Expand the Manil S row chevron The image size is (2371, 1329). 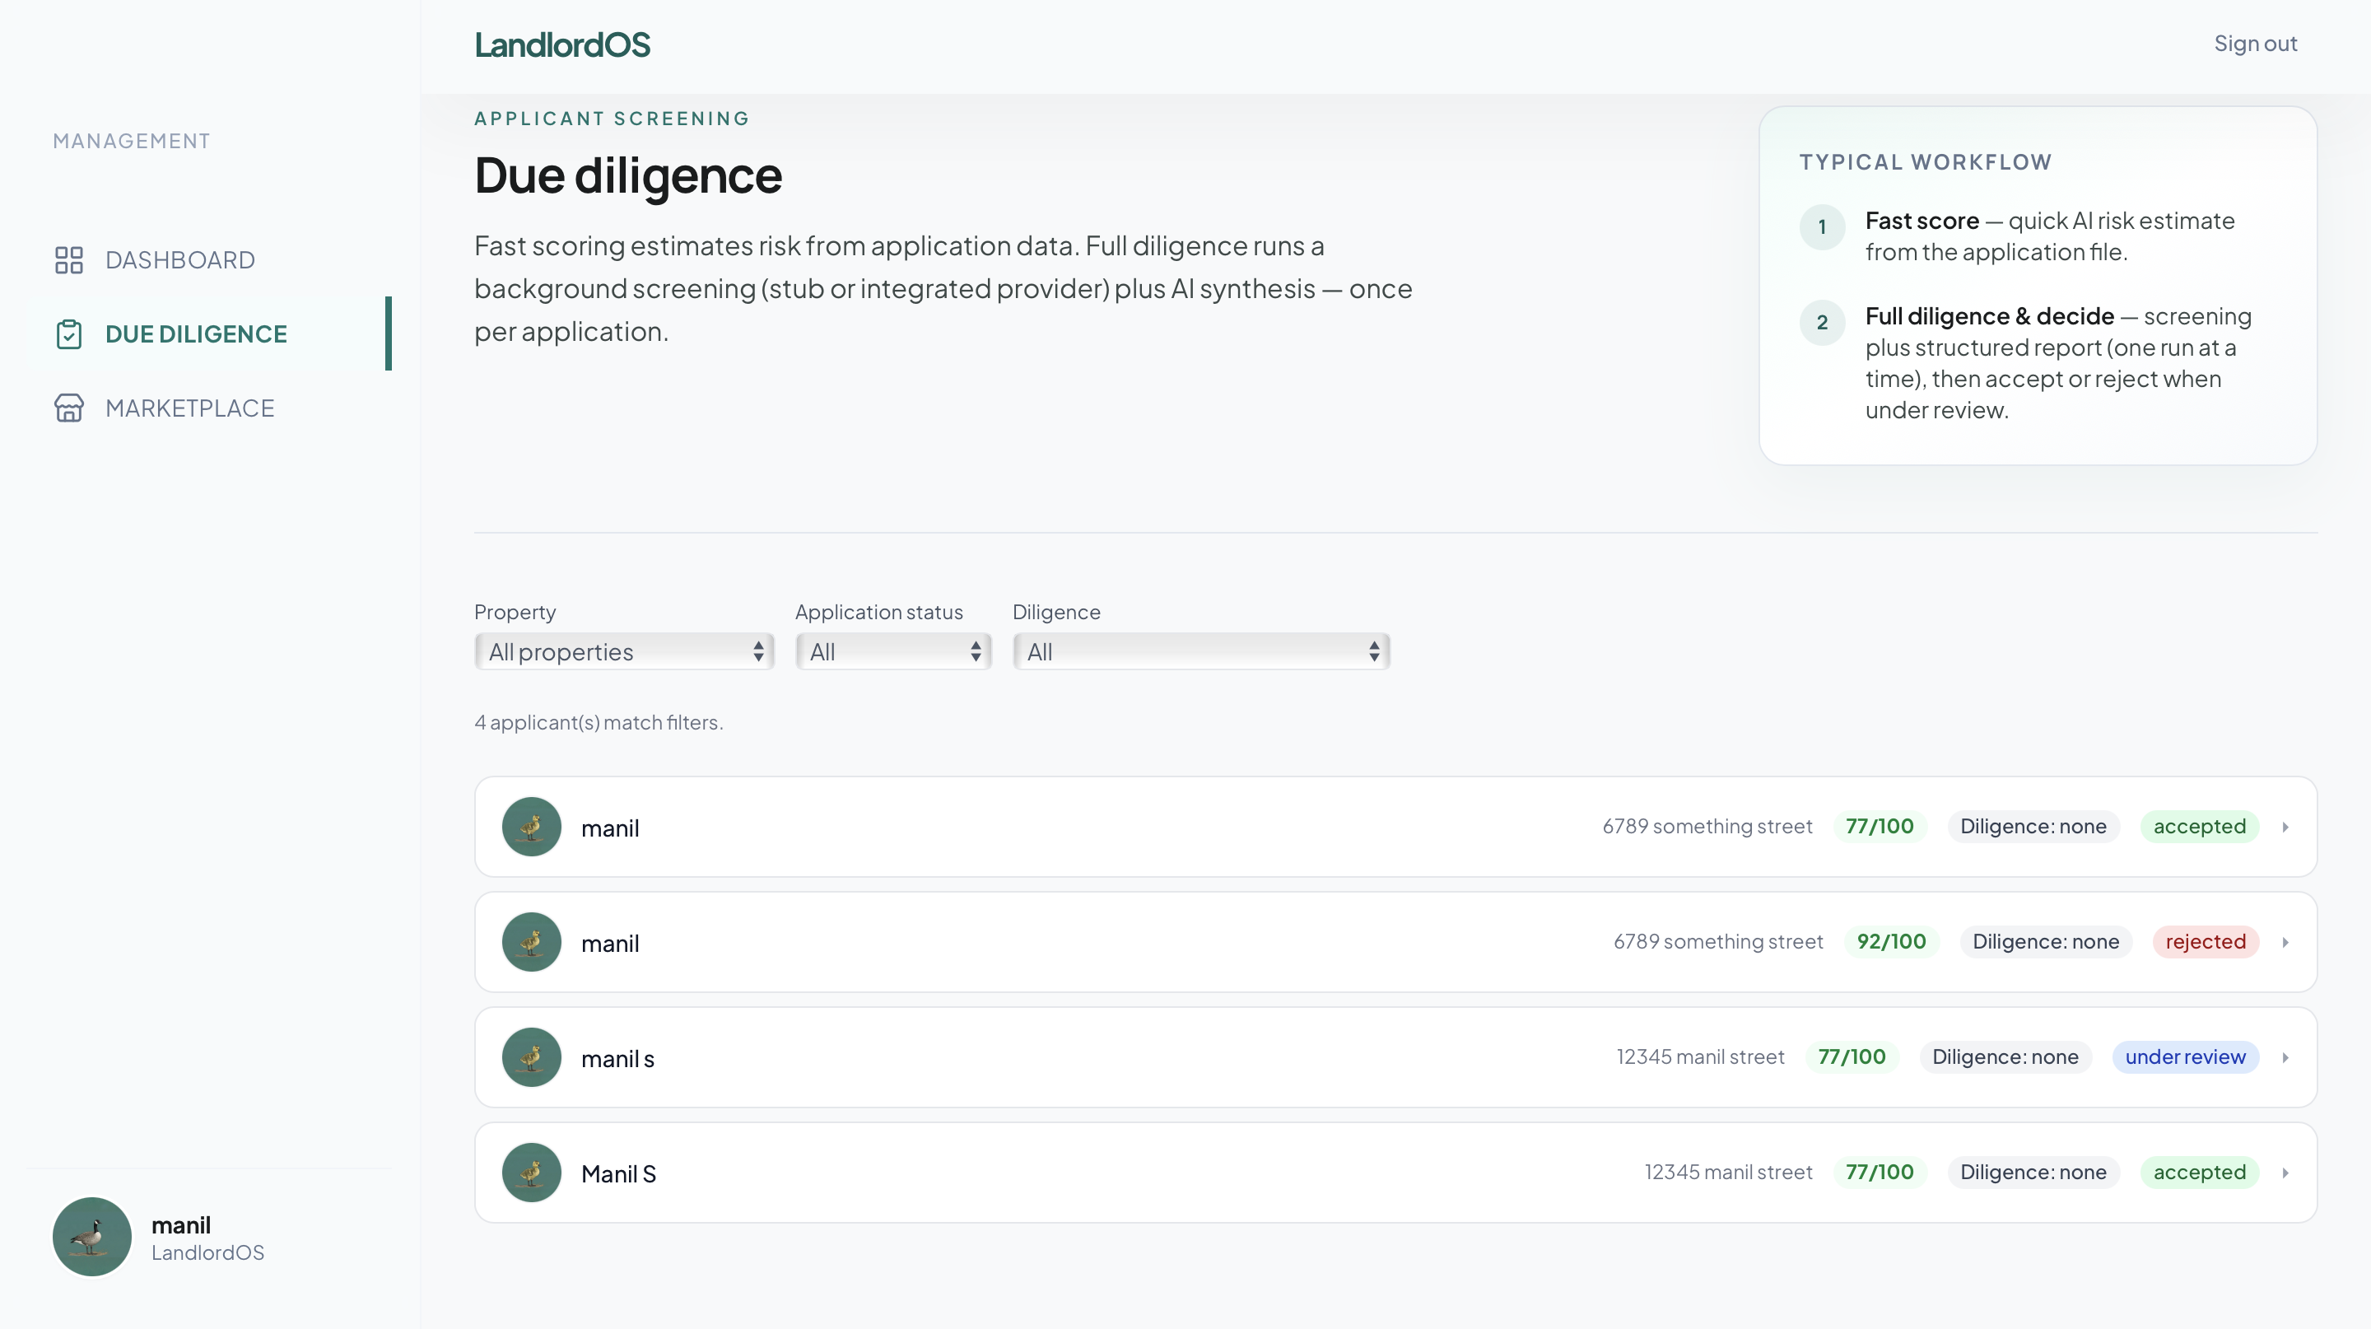pos(2285,1173)
